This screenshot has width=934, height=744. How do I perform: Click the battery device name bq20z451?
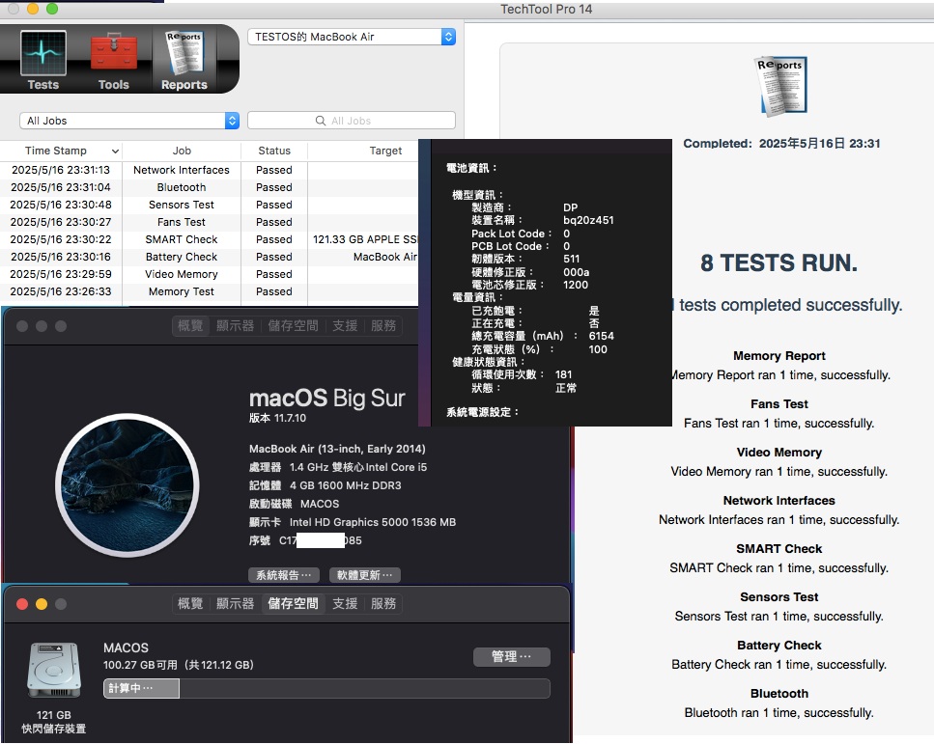click(x=588, y=220)
